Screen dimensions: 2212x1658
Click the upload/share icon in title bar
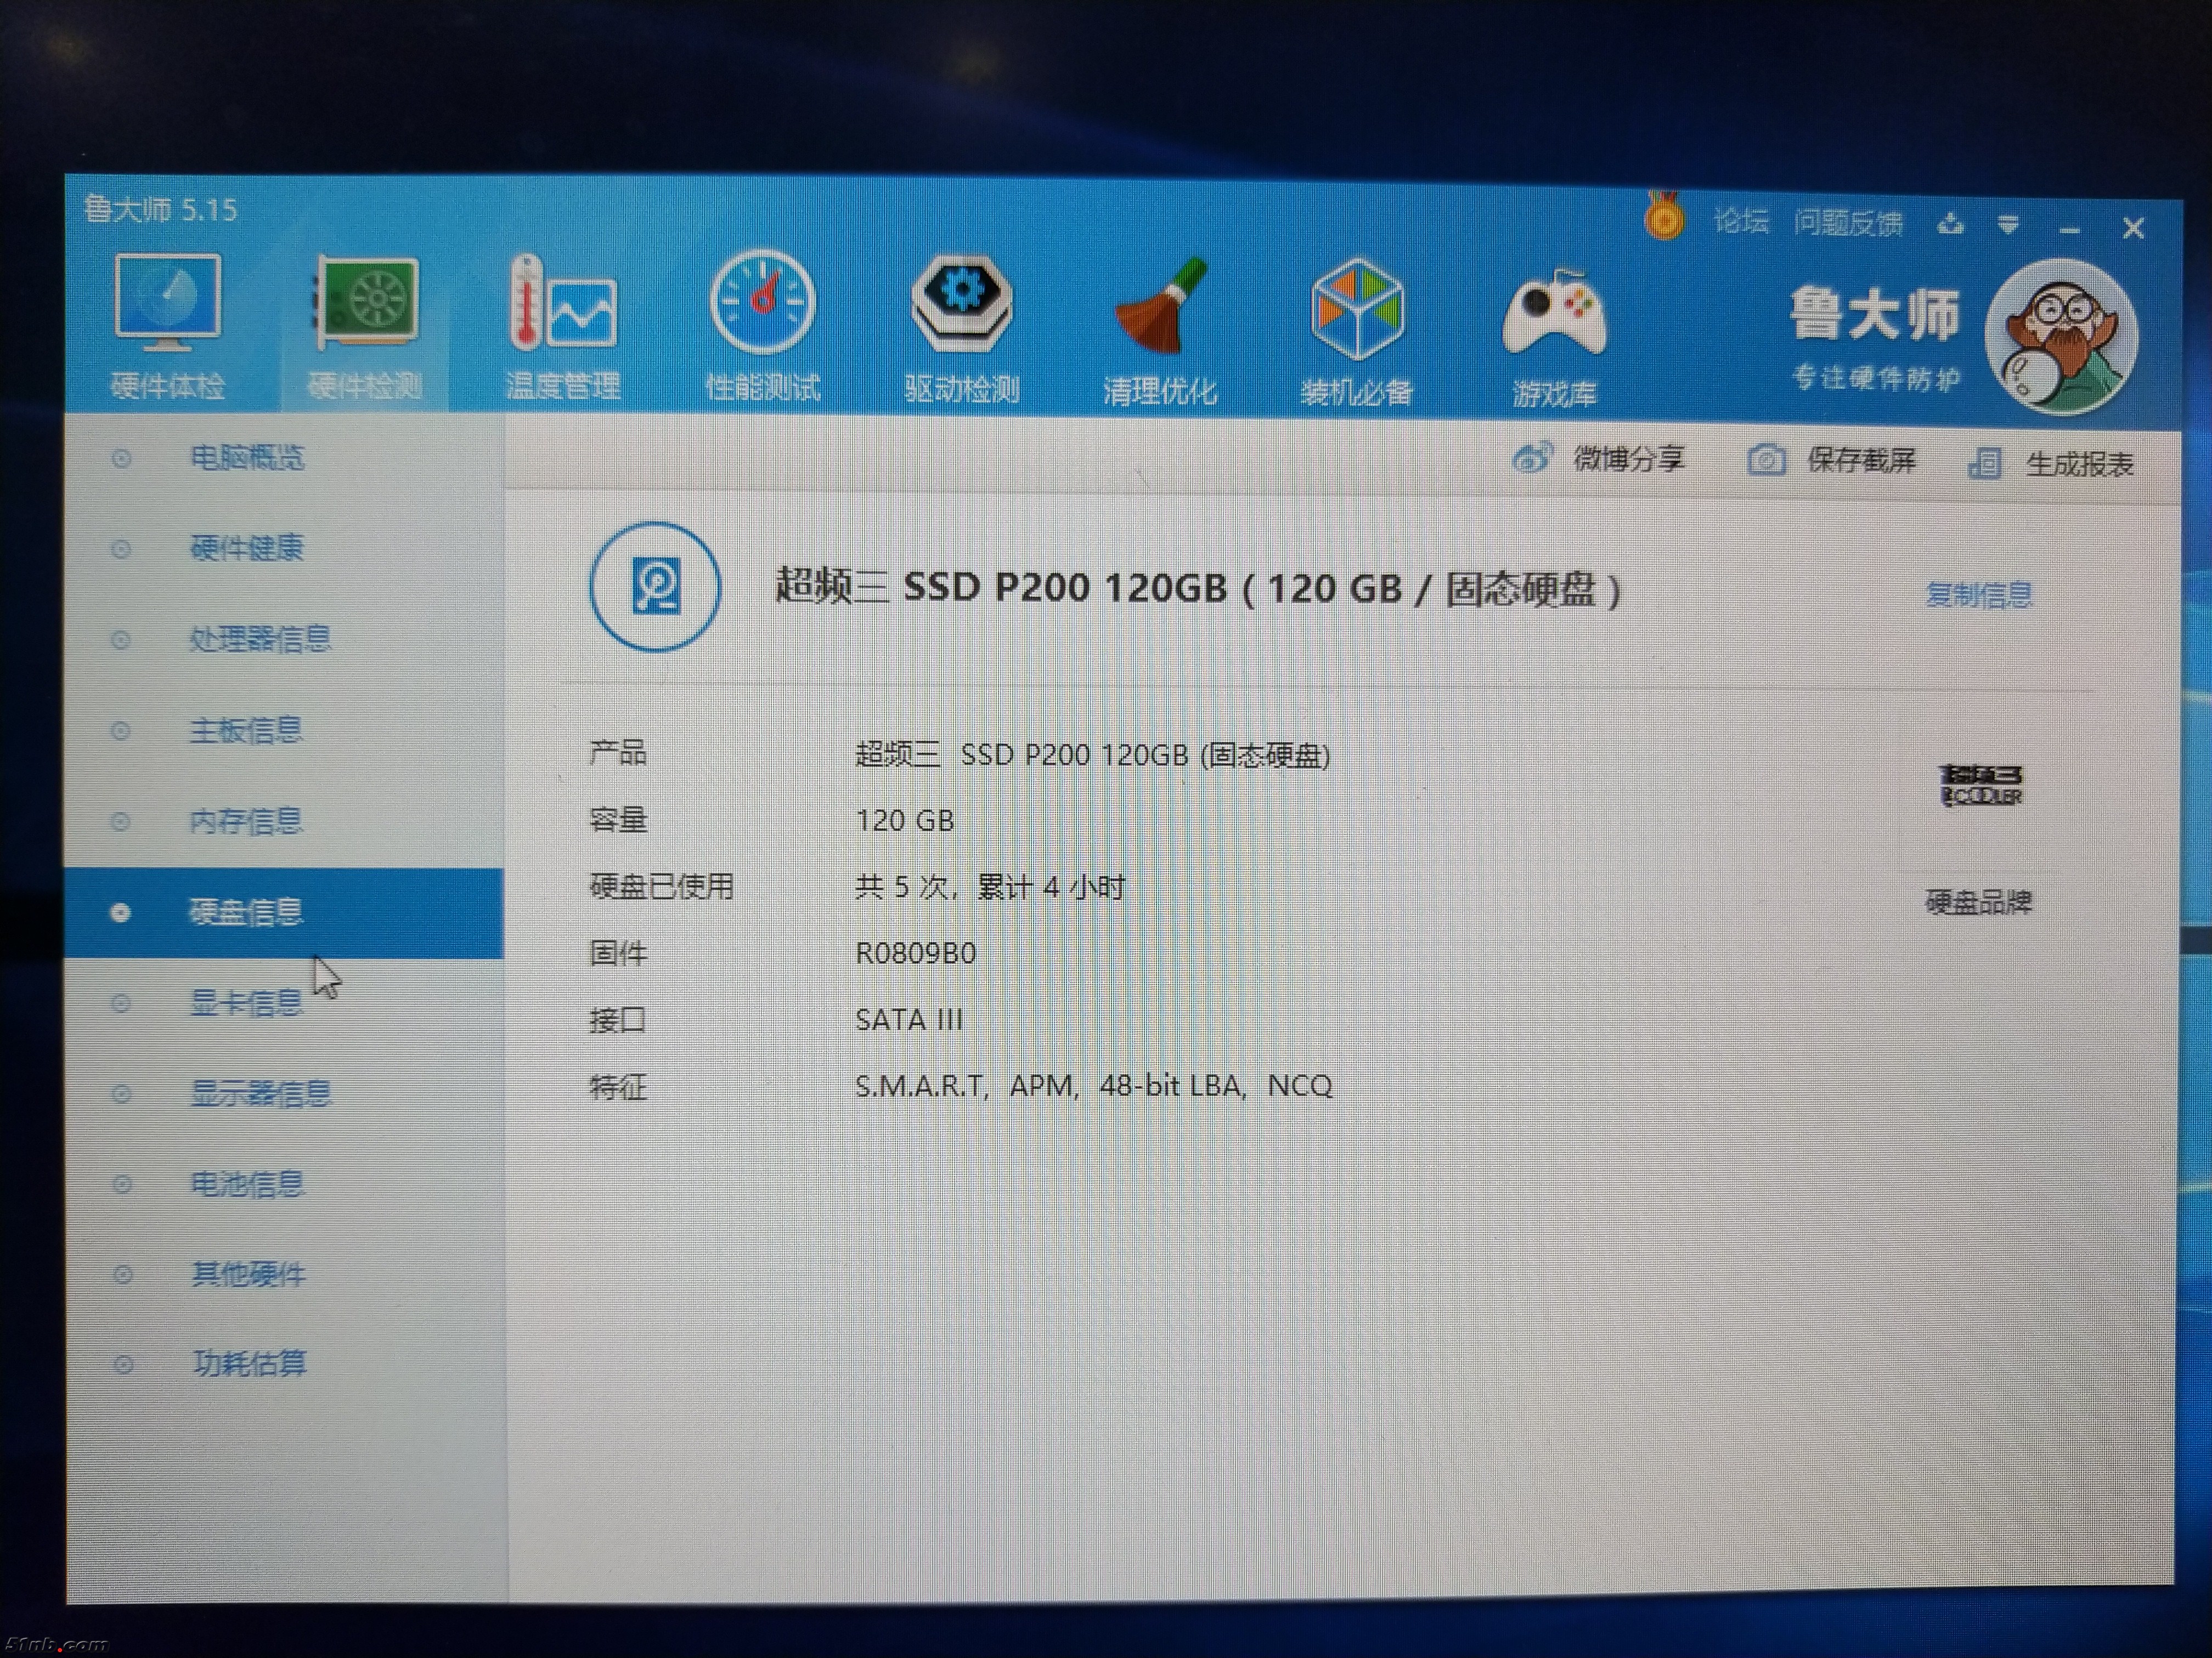(1950, 224)
